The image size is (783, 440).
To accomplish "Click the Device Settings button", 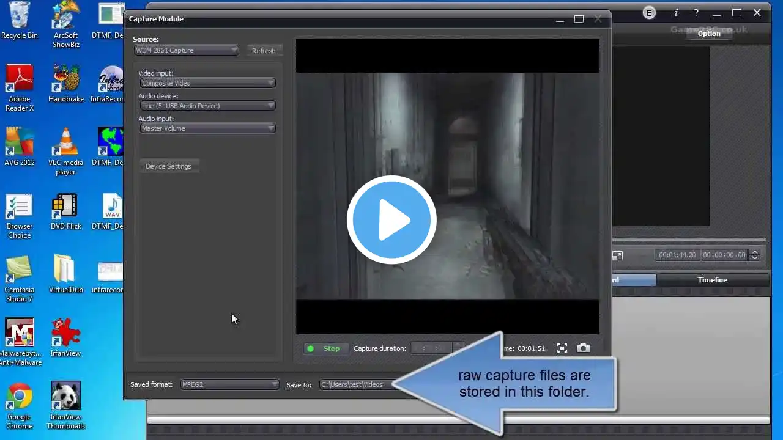I will click(x=168, y=166).
